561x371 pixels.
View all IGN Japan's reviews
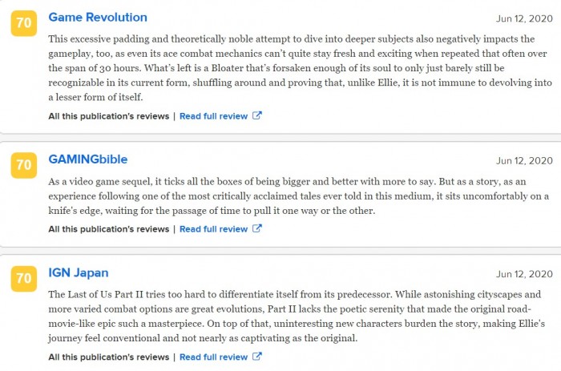pos(108,357)
